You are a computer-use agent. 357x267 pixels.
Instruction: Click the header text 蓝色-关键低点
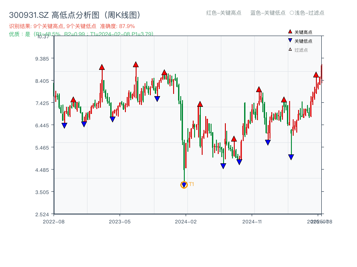click(268, 13)
